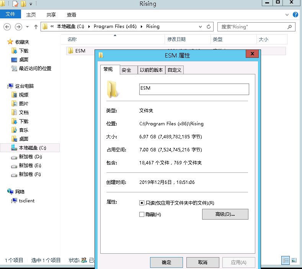This screenshot has width=302, height=269.
Task: Expand the breadcrumb overflow chevron «
Action: 52,26
